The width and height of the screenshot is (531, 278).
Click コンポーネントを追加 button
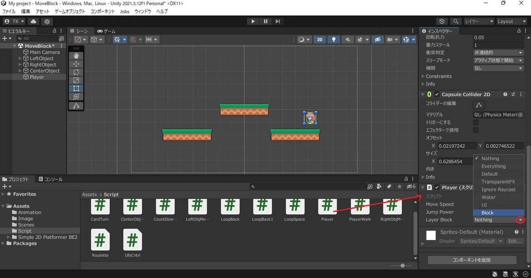pos(472,260)
